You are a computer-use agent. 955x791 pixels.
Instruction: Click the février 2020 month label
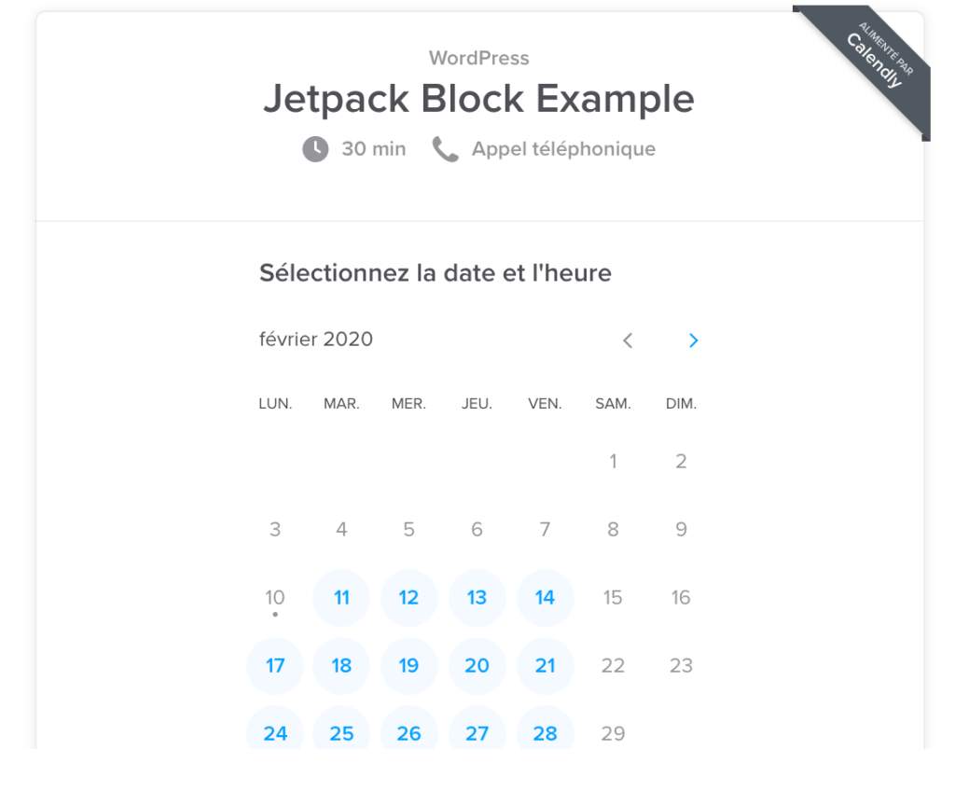[316, 340]
